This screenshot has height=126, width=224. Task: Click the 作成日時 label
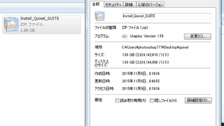click(103, 74)
